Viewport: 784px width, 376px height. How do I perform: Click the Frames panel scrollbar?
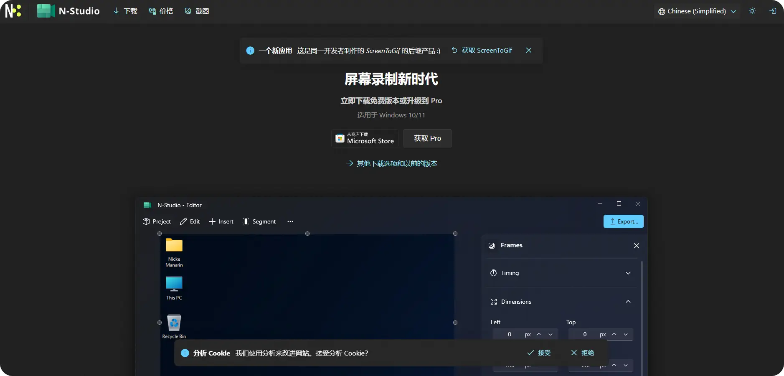(642, 318)
